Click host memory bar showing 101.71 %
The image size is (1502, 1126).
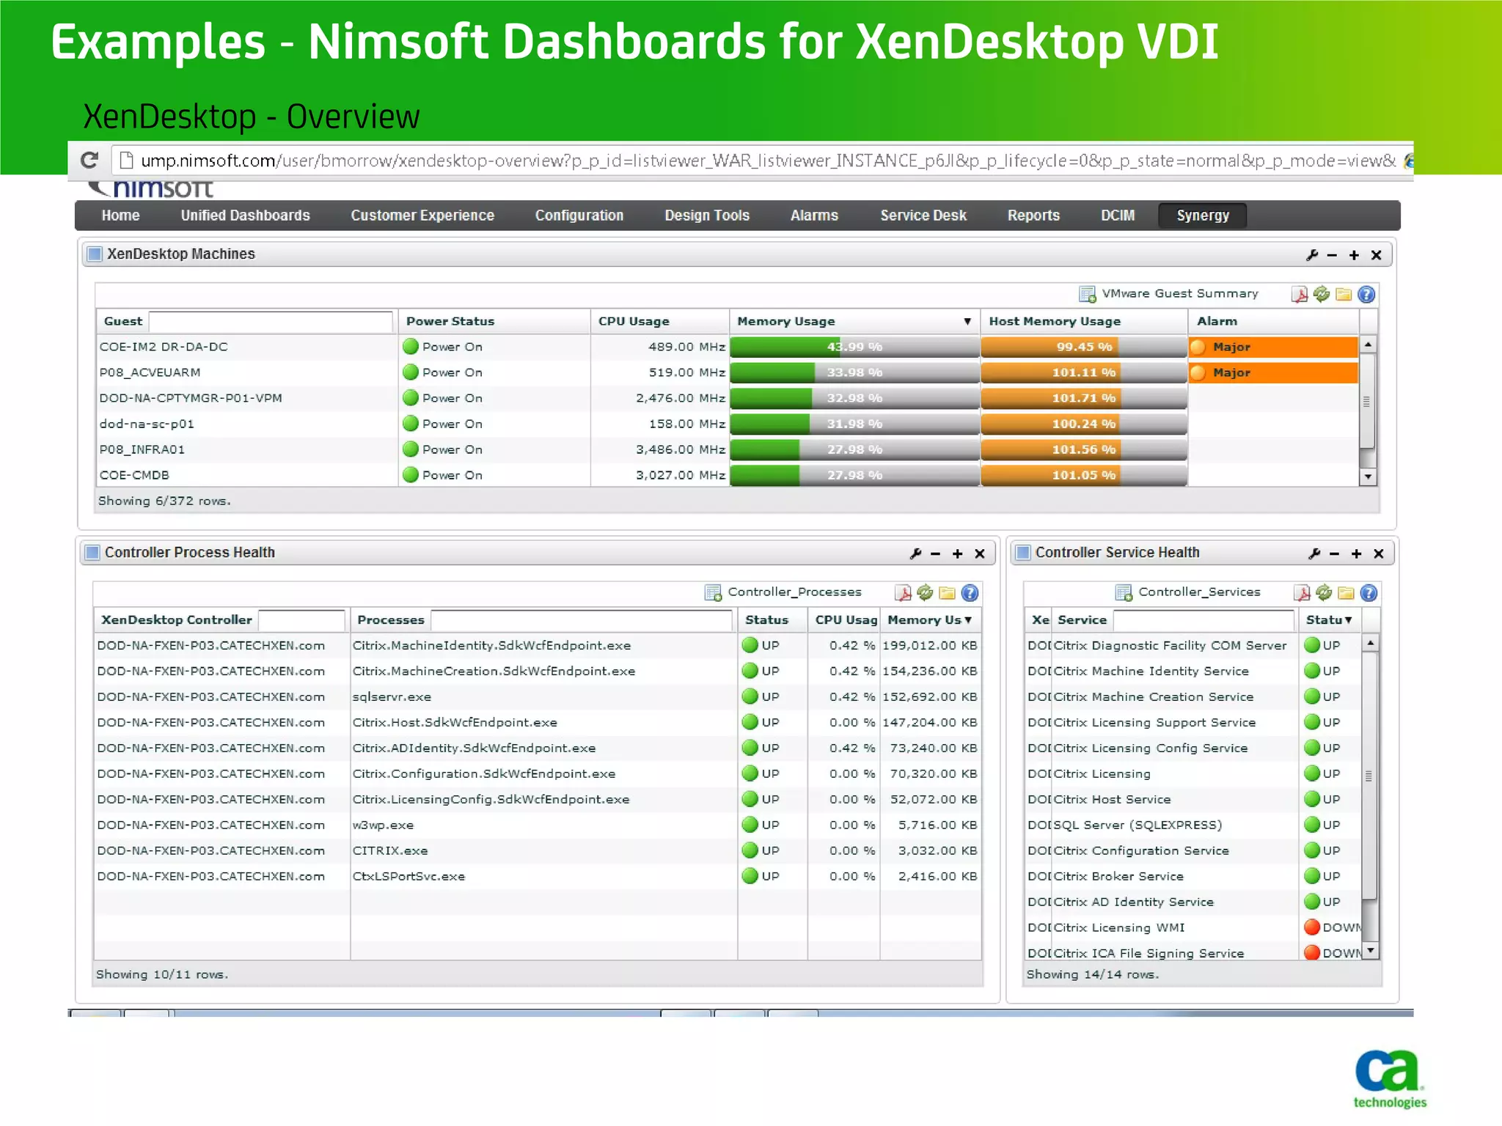[x=1084, y=398]
